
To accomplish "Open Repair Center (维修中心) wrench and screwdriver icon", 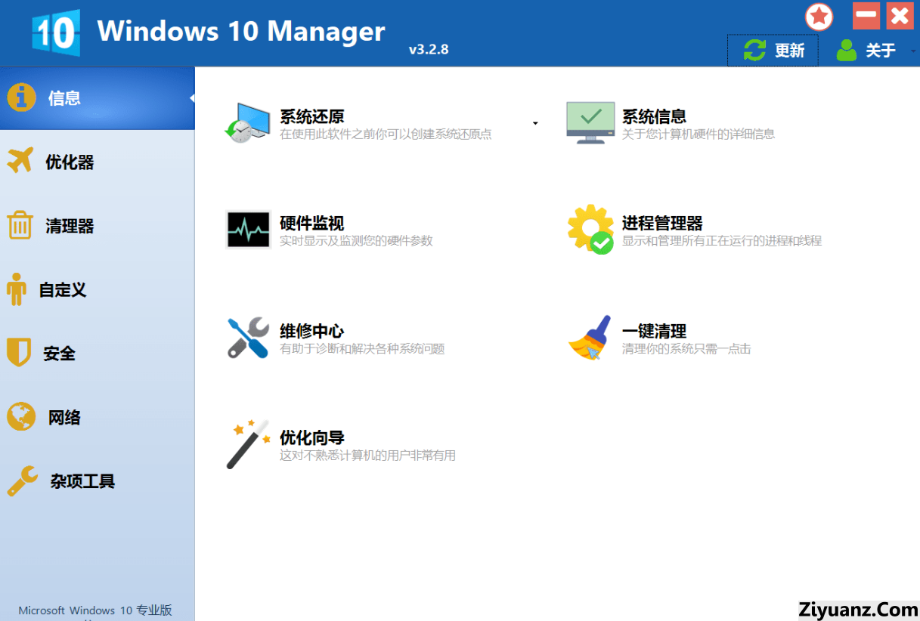I will tap(248, 338).
